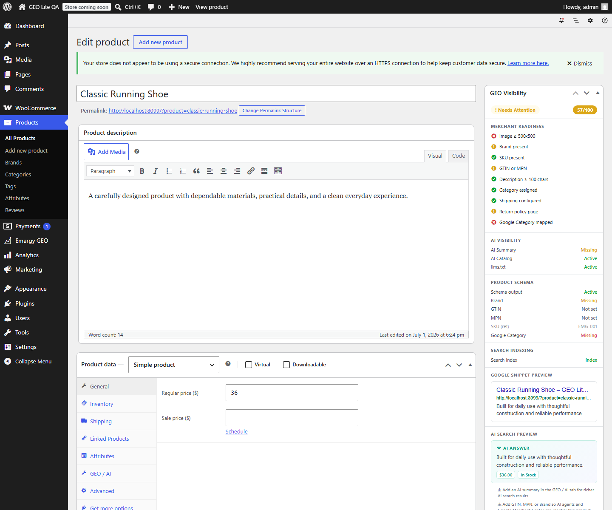Open the Inventory product data tab
This screenshot has height=510, width=612.
pyautogui.click(x=117, y=404)
